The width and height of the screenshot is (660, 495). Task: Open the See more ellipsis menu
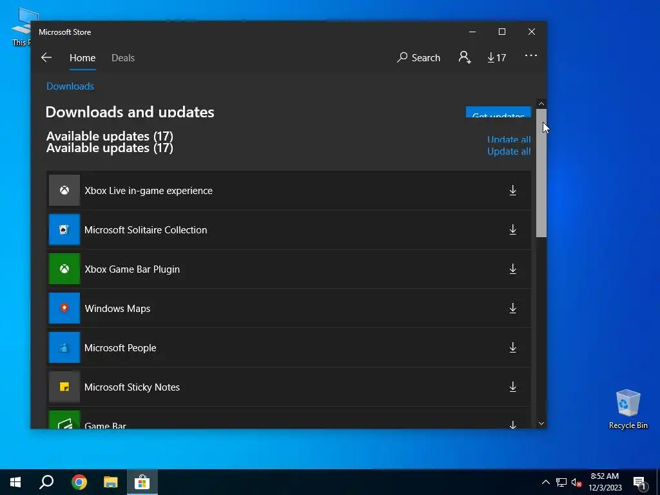(531, 55)
